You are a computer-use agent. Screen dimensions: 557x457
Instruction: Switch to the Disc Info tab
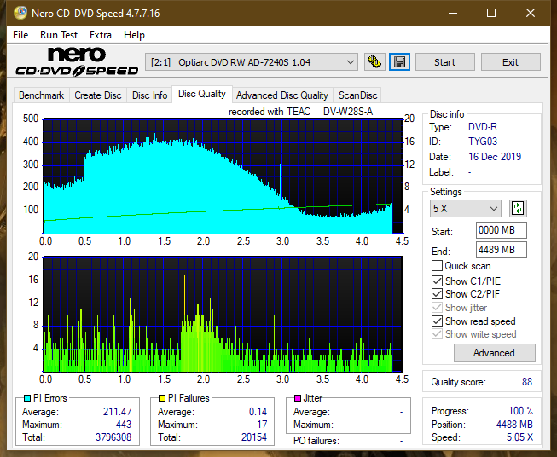point(149,95)
